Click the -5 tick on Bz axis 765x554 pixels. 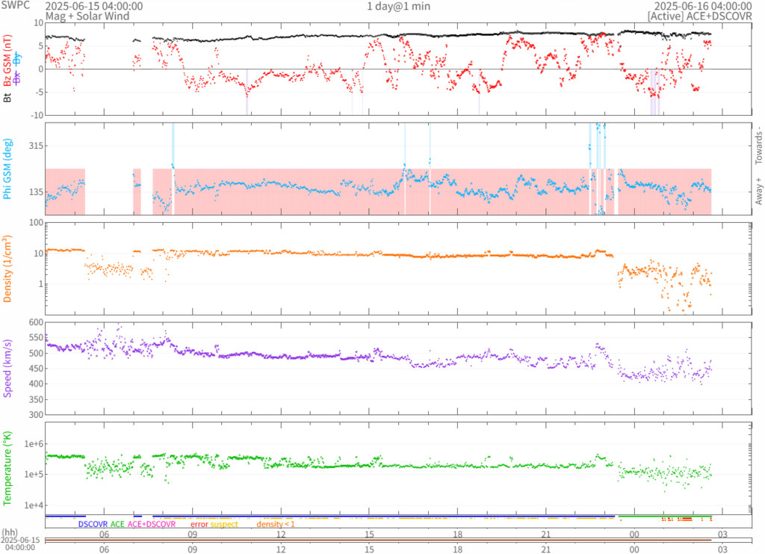click(39, 92)
